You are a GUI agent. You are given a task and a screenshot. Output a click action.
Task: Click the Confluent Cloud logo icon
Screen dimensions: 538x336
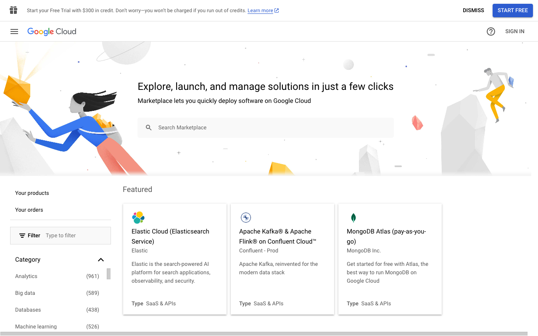coord(245,218)
